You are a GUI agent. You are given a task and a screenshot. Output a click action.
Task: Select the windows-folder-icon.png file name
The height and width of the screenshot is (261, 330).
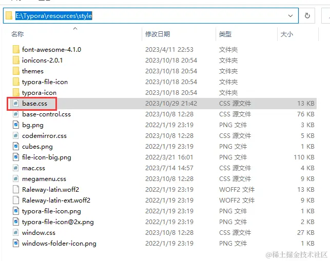pyautogui.click(x=59, y=244)
